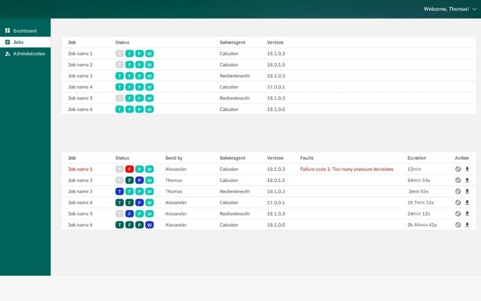Screen dimensions: 481x301
Task: Click F badge of upper Job name 2
Action: (x=129, y=65)
